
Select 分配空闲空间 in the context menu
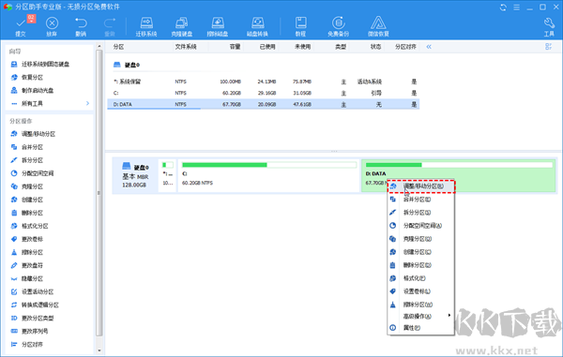point(420,226)
